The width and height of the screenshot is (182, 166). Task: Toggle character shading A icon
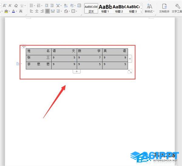point(21,11)
